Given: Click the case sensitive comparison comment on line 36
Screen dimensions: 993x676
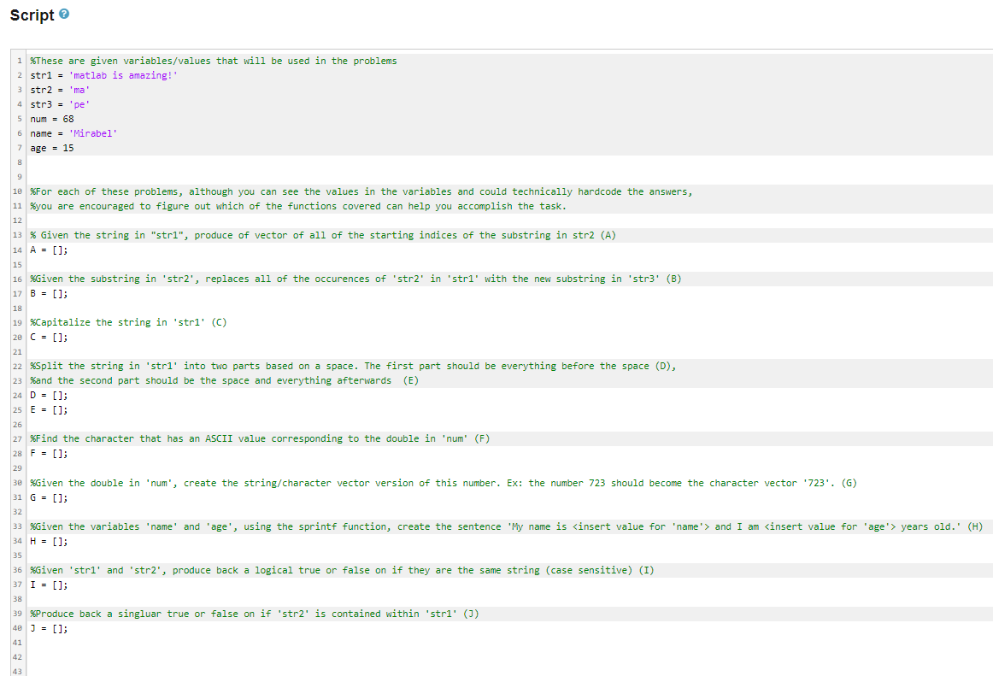Looking at the screenshot, I should pyautogui.click(x=342, y=570).
